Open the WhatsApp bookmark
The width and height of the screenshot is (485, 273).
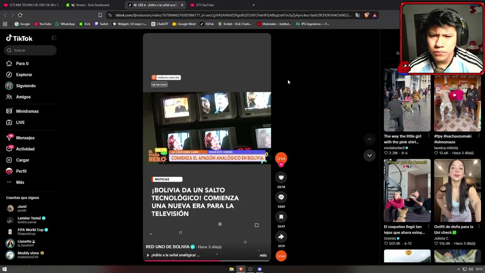[x=65, y=24]
